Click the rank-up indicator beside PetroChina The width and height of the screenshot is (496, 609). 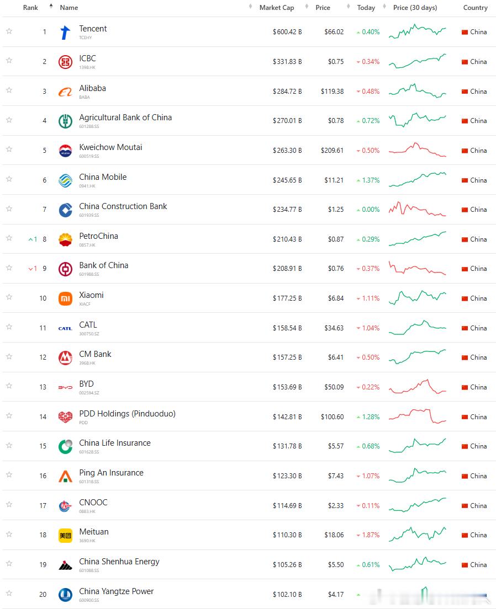33,239
